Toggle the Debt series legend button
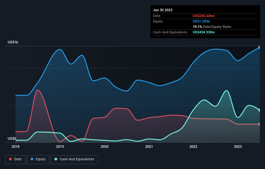 click(15, 159)
